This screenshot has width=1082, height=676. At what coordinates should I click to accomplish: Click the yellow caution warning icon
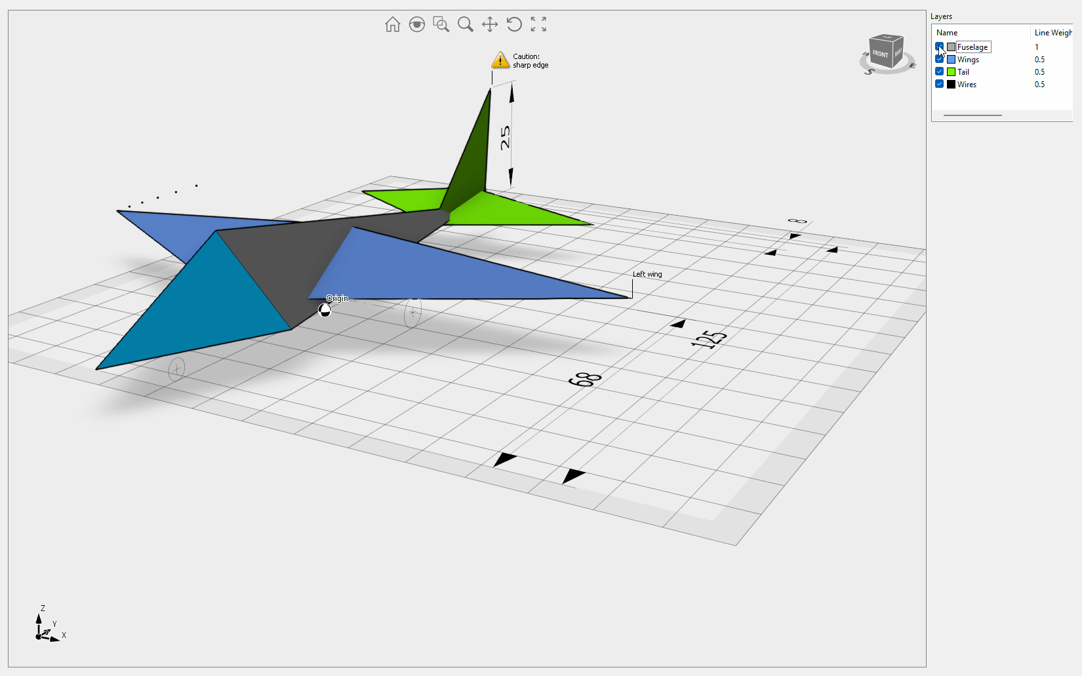(x=500, y=60)
